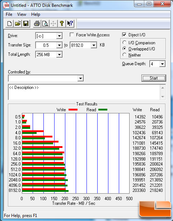The image size is (173, 221).
Task: Minimize the ATTO Disk Benchmark window
Action: click(x=139, y=4)
